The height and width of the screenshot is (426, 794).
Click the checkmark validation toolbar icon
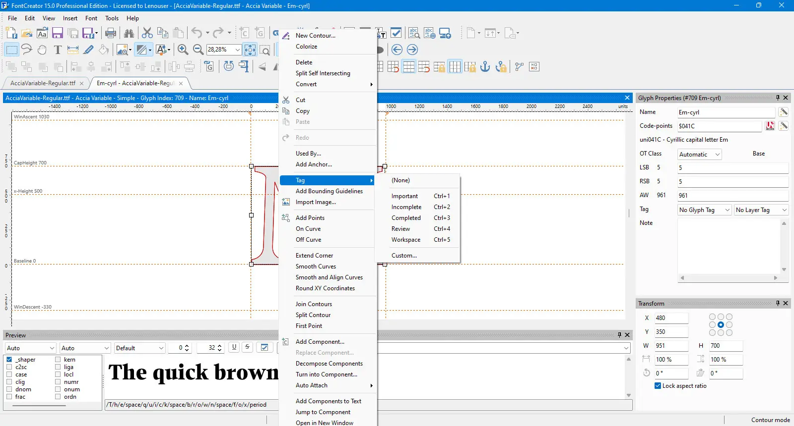click(x=396, y=33)
